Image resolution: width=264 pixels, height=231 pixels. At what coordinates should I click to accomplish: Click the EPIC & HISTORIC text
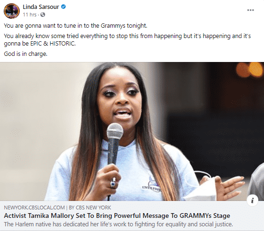coord(53,44)
